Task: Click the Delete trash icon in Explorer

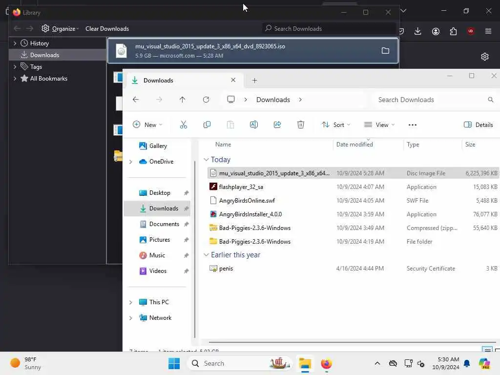Action: (x=301, y=125)
